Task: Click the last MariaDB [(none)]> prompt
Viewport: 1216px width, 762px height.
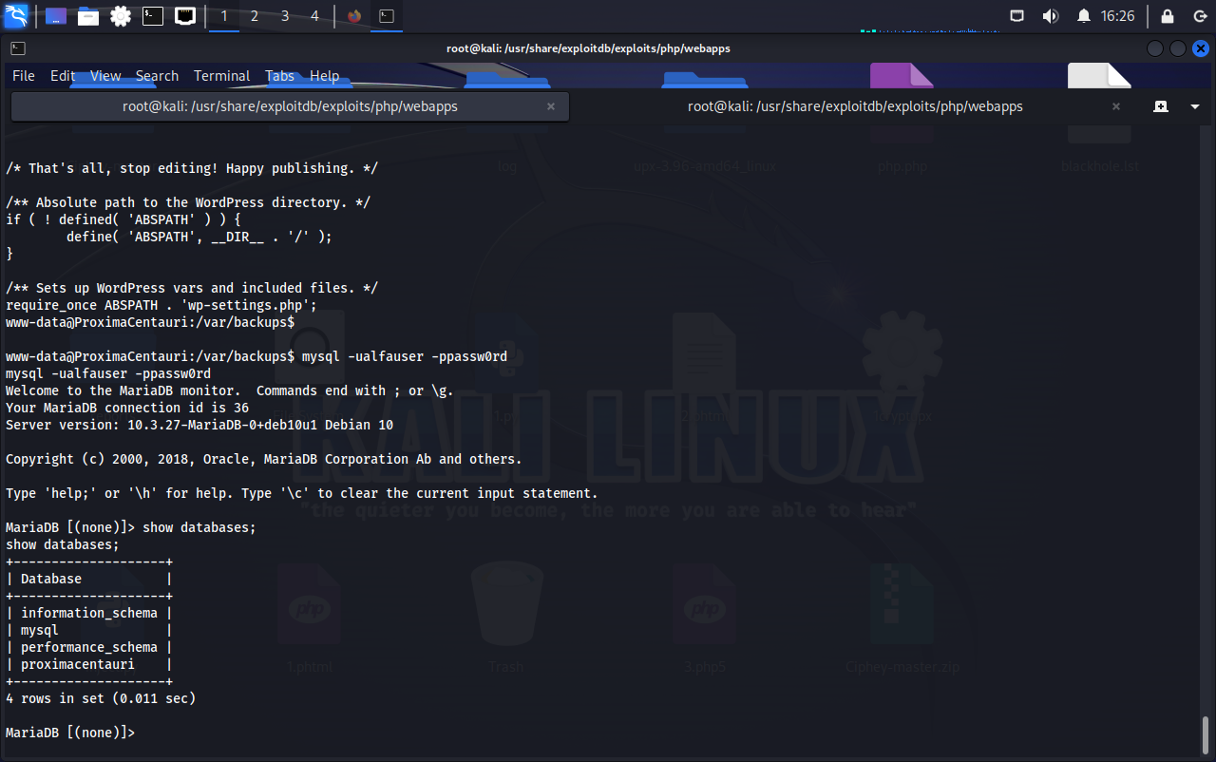Action: pos(70,733)
